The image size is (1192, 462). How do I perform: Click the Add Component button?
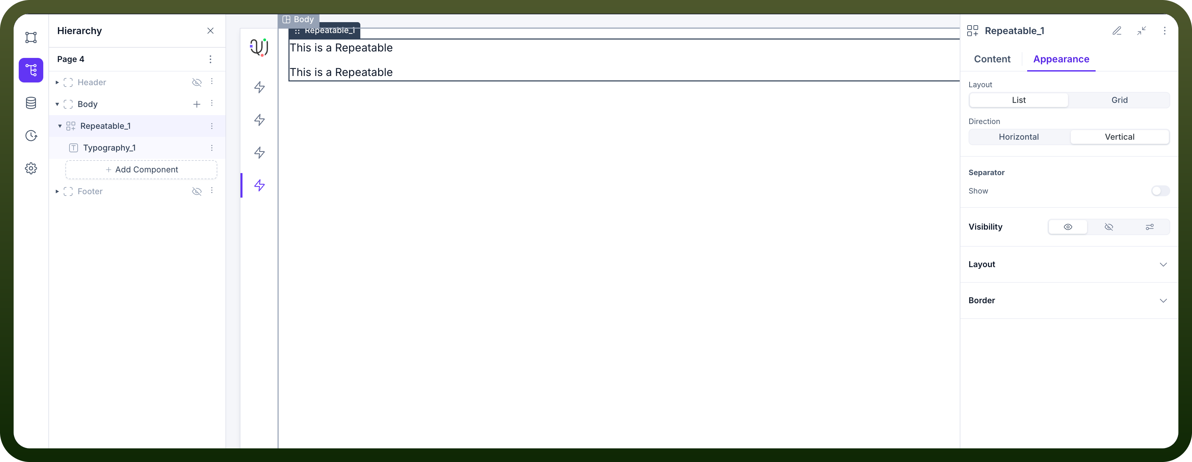coord(141,169)
